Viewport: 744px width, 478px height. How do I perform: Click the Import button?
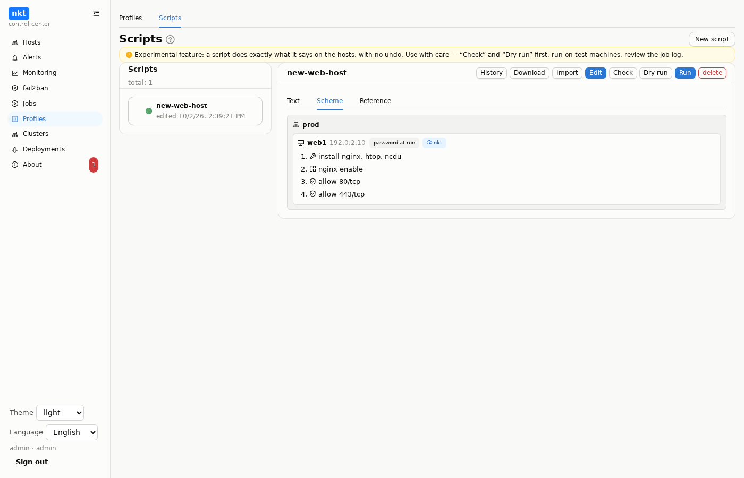[567, 73]
